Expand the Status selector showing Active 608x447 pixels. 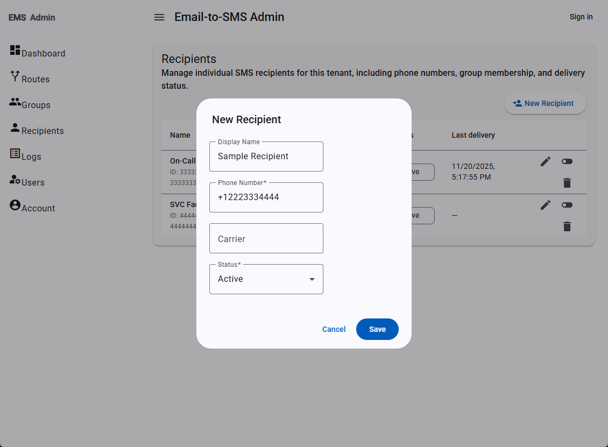(266, 279)
